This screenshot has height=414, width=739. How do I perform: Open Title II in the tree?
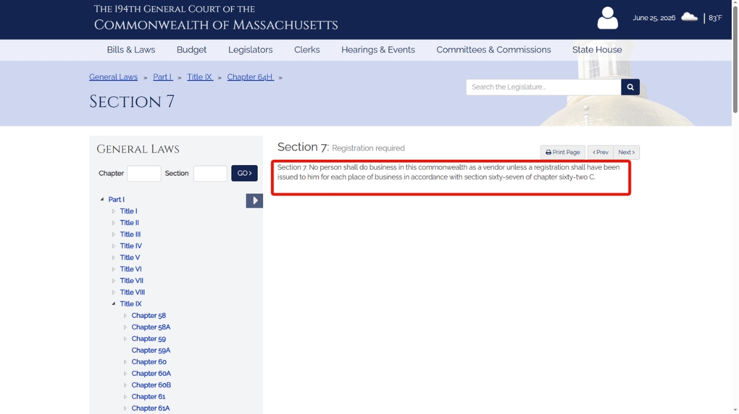[129, 223]
